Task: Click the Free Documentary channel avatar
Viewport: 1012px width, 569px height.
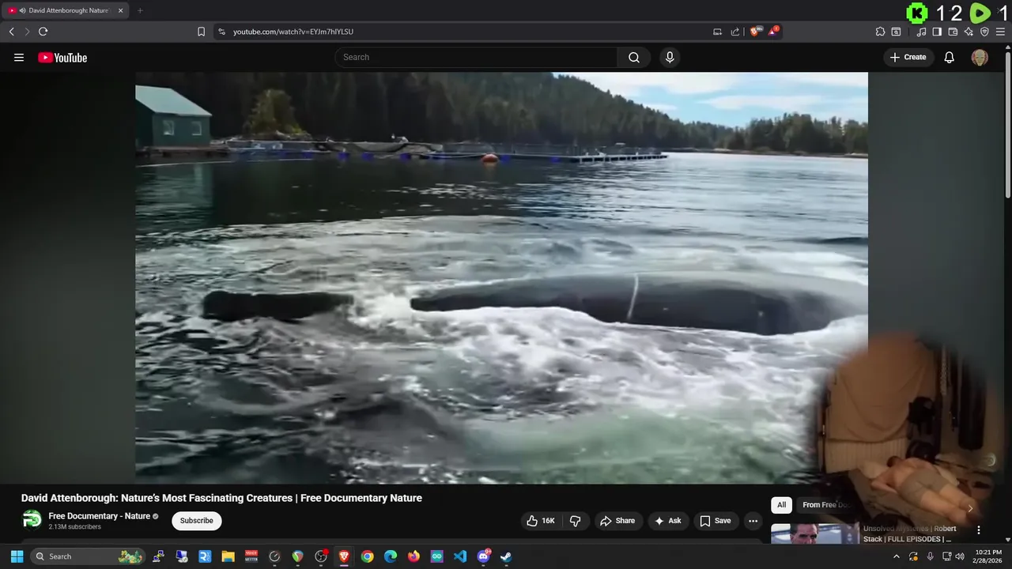Action: pyautogui.click(x=32, y=519)
